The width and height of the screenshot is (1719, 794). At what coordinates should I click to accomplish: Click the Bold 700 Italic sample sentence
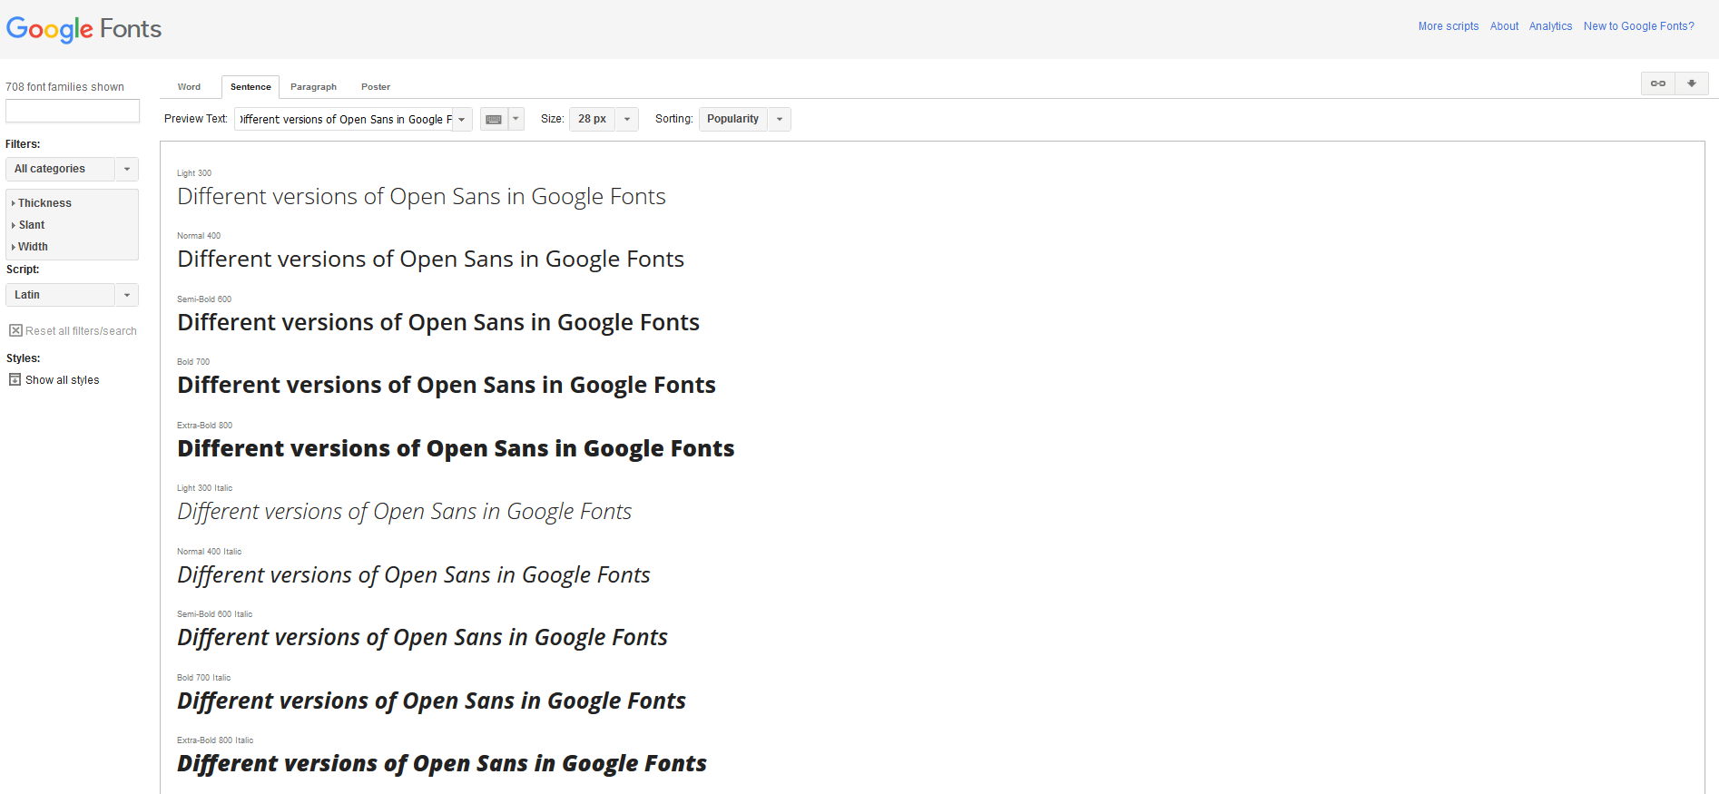(431, 701)
